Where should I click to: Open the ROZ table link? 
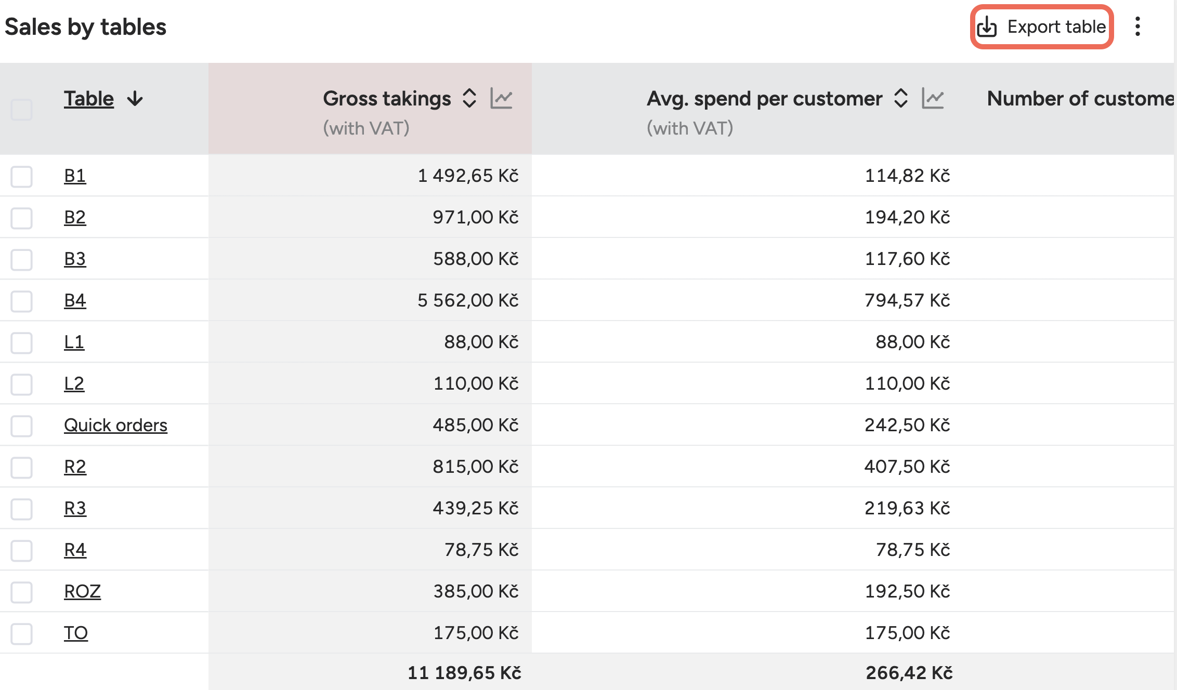pos(82,591)
